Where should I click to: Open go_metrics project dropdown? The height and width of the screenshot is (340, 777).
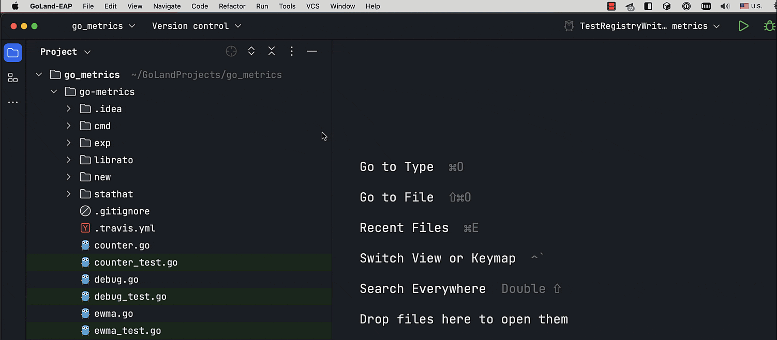click(103, 26)
